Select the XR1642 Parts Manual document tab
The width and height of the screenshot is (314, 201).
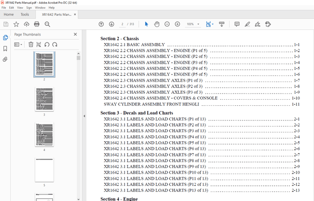[x=57, y=14]
